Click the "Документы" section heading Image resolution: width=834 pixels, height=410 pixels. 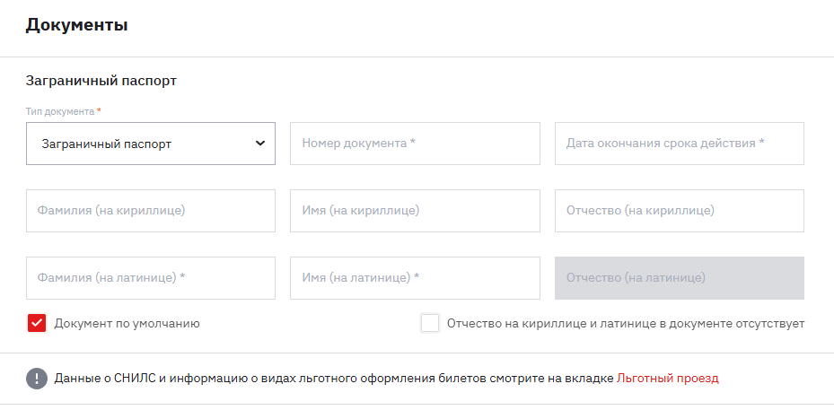pyautogui.click(x=77, y=25)
